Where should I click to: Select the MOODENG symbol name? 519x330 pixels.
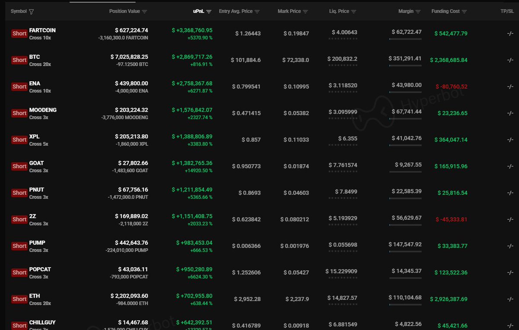(43, 110)
